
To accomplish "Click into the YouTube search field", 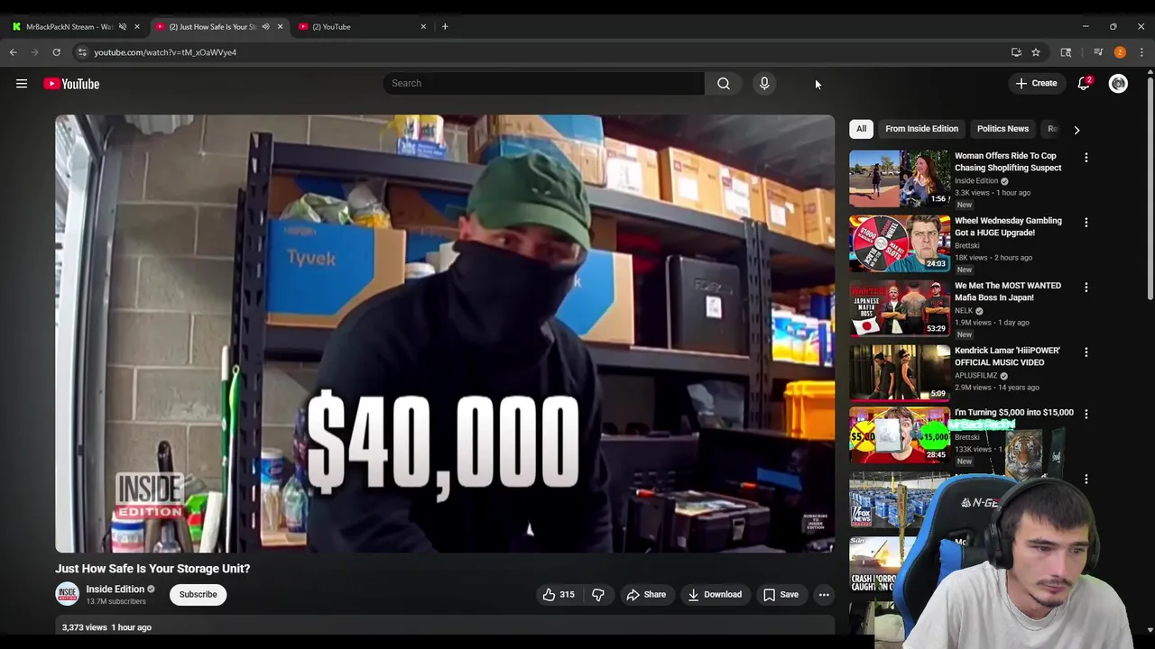I will coord(543,83).
